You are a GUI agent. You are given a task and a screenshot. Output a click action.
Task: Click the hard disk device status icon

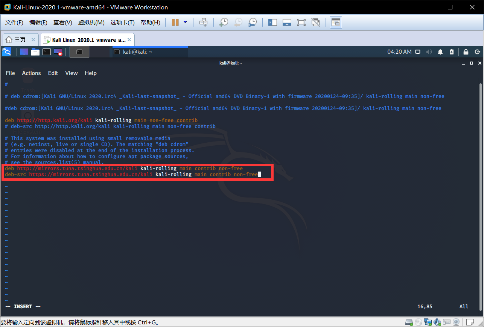(409, 322)
